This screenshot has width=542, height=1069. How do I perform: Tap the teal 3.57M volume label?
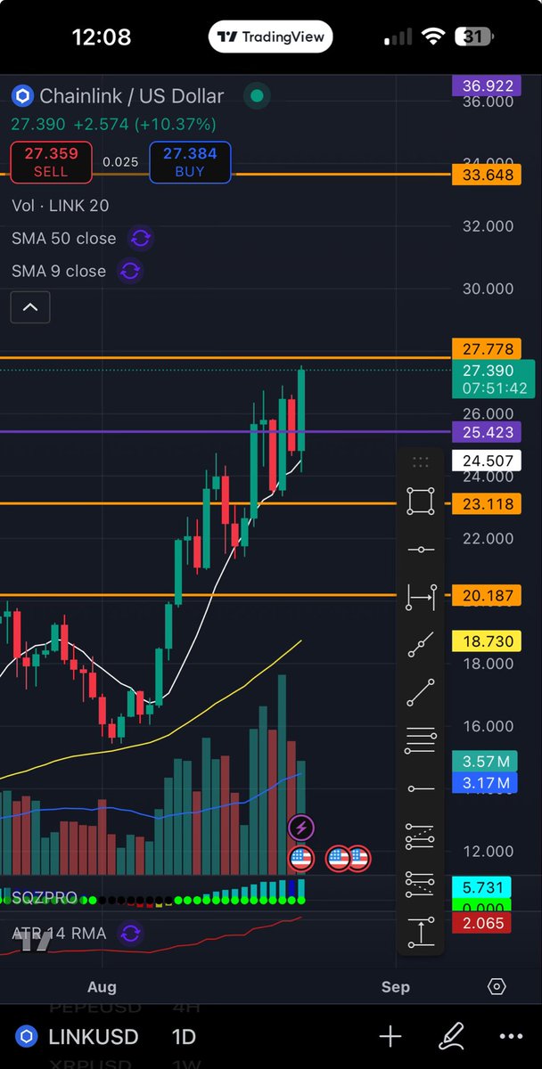[485, 762]
